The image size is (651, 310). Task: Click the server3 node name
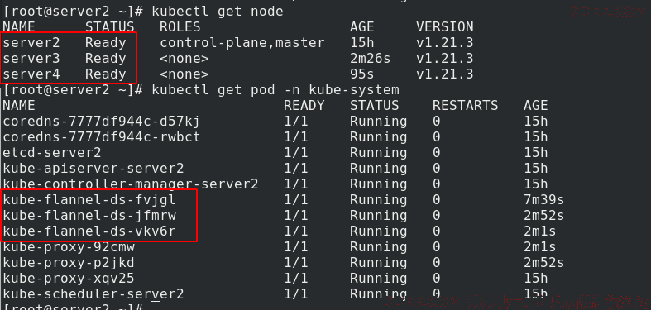click(31, 59)
